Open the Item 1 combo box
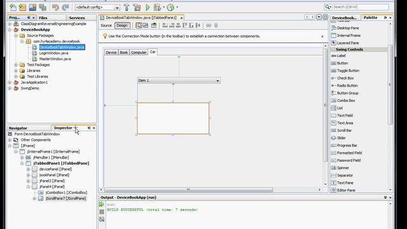Image resolution: width=407 pixels, height=229 pixels. pos(179,81)
